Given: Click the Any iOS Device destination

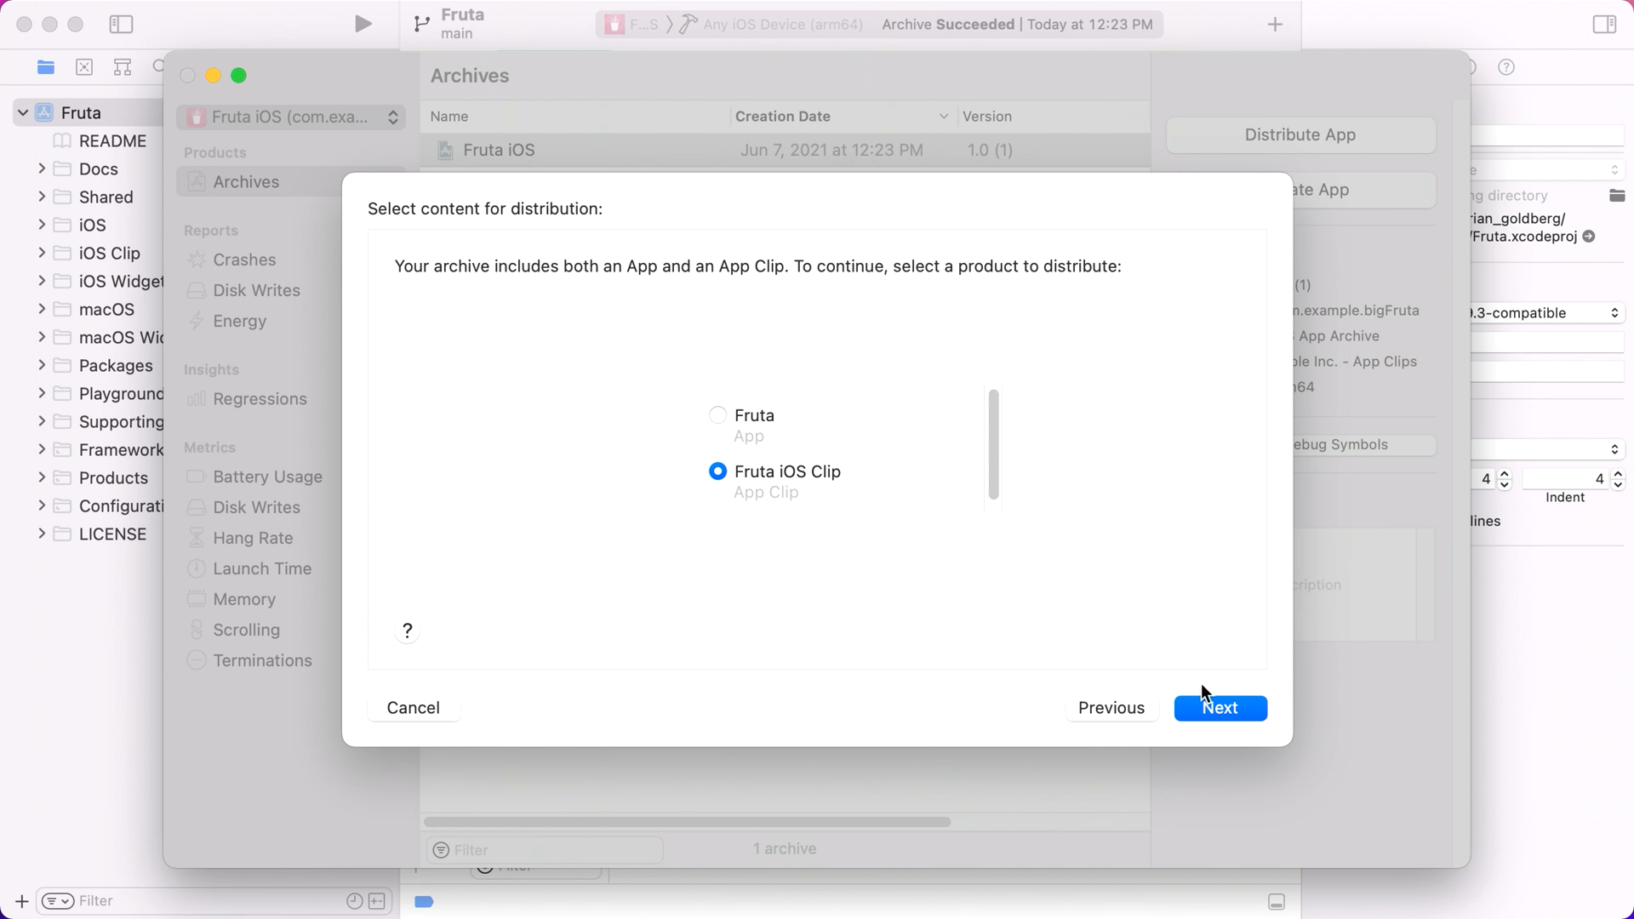Looking at the screenshot, I should (773, 24).
